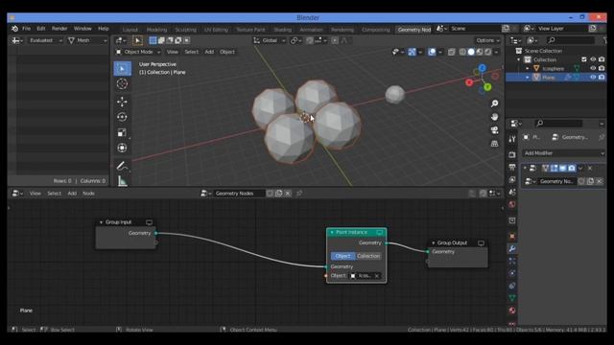
Task: Select the Transform tool
Action: point(122,148)
